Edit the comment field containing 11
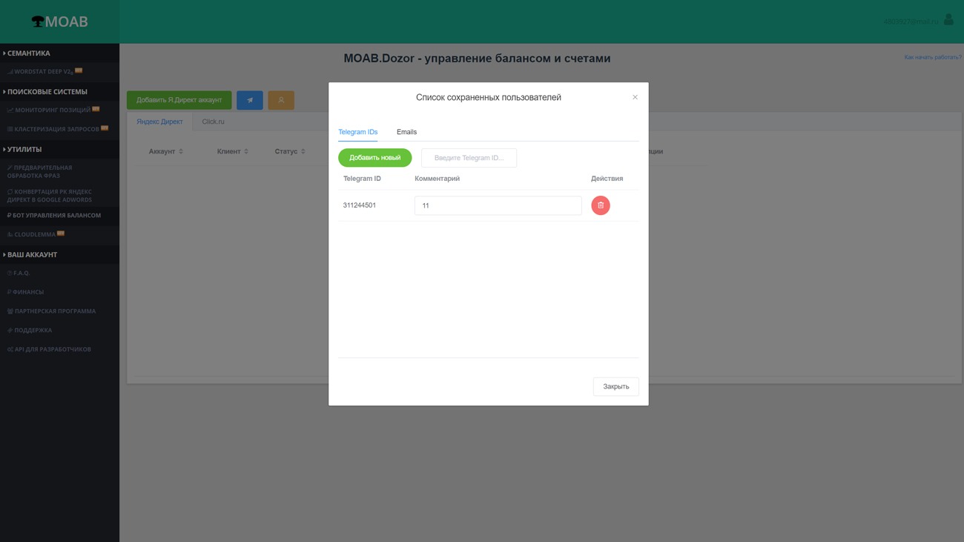This screenshot has width=964, height=542. (x=498, y=205)
